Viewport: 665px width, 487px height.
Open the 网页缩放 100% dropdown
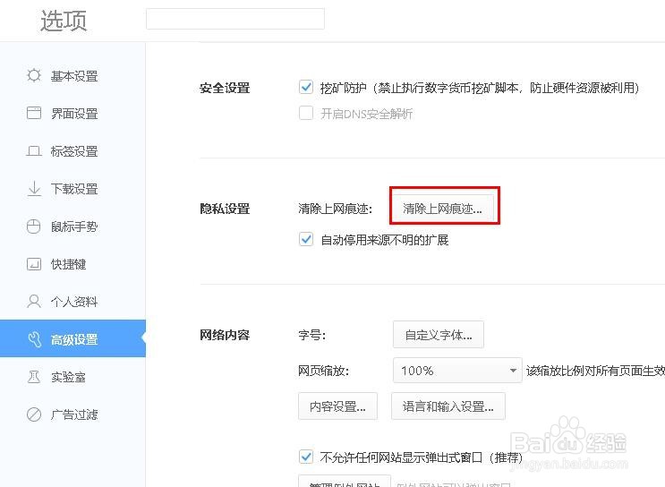point(457,371)
